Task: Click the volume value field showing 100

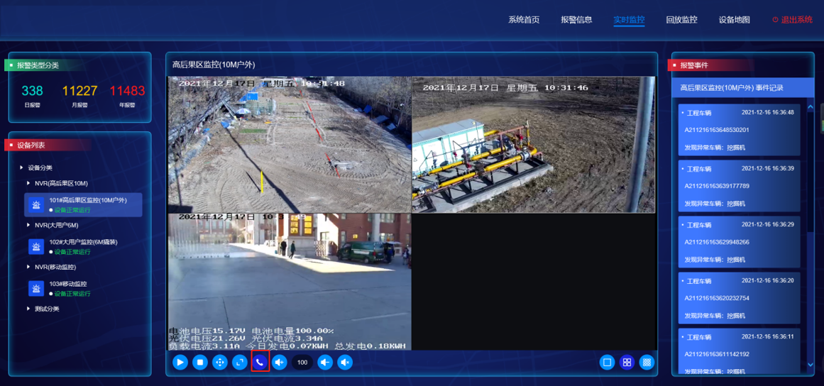Action: [302, 363]
